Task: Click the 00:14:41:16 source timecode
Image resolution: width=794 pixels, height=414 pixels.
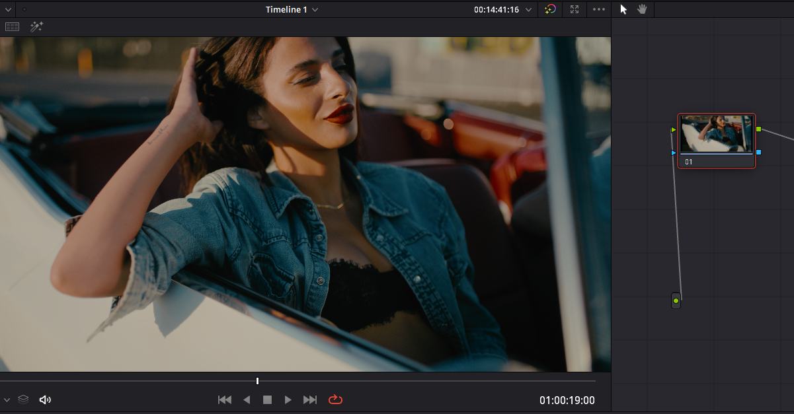Action: 496,10
